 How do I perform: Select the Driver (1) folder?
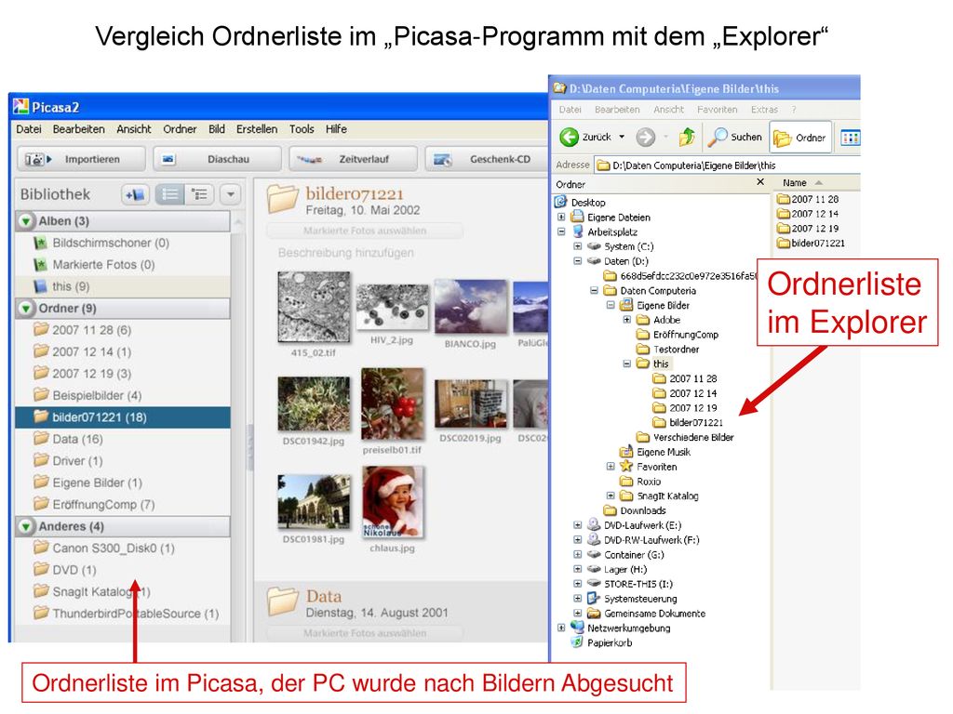(123, 461)
